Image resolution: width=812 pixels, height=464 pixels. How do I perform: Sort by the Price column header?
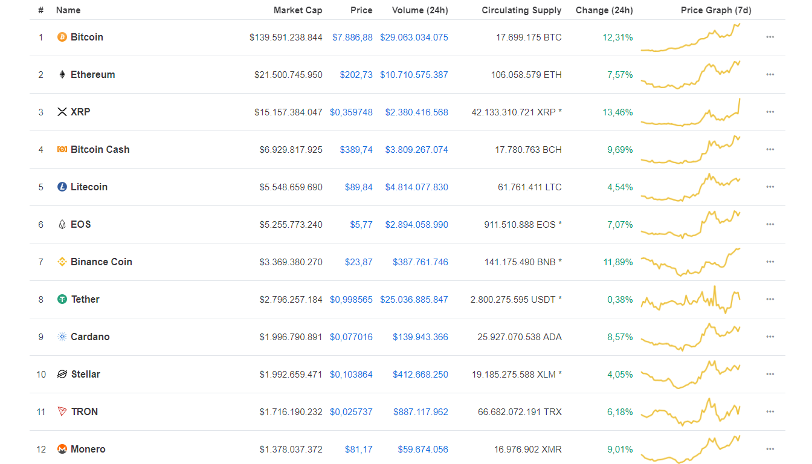[x=361, y=10]
